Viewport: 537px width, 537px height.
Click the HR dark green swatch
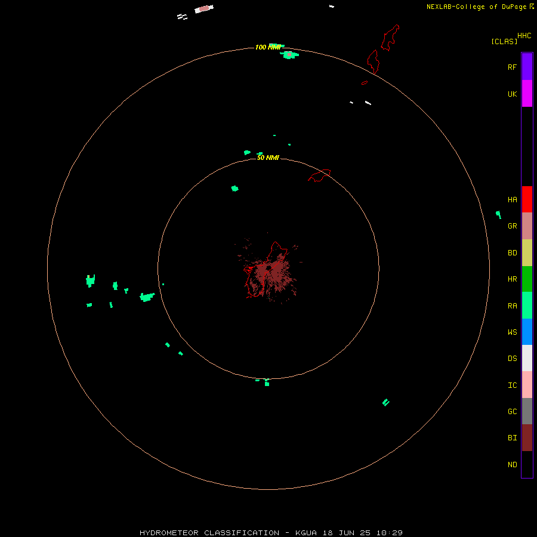pos(527,279)
